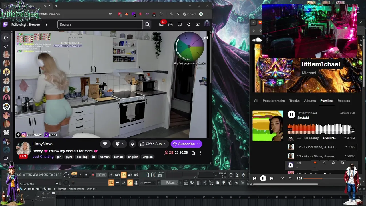Screen dimensions: 366x206
Task: Click the Twitch Search input field
Action: coord(100,25)
